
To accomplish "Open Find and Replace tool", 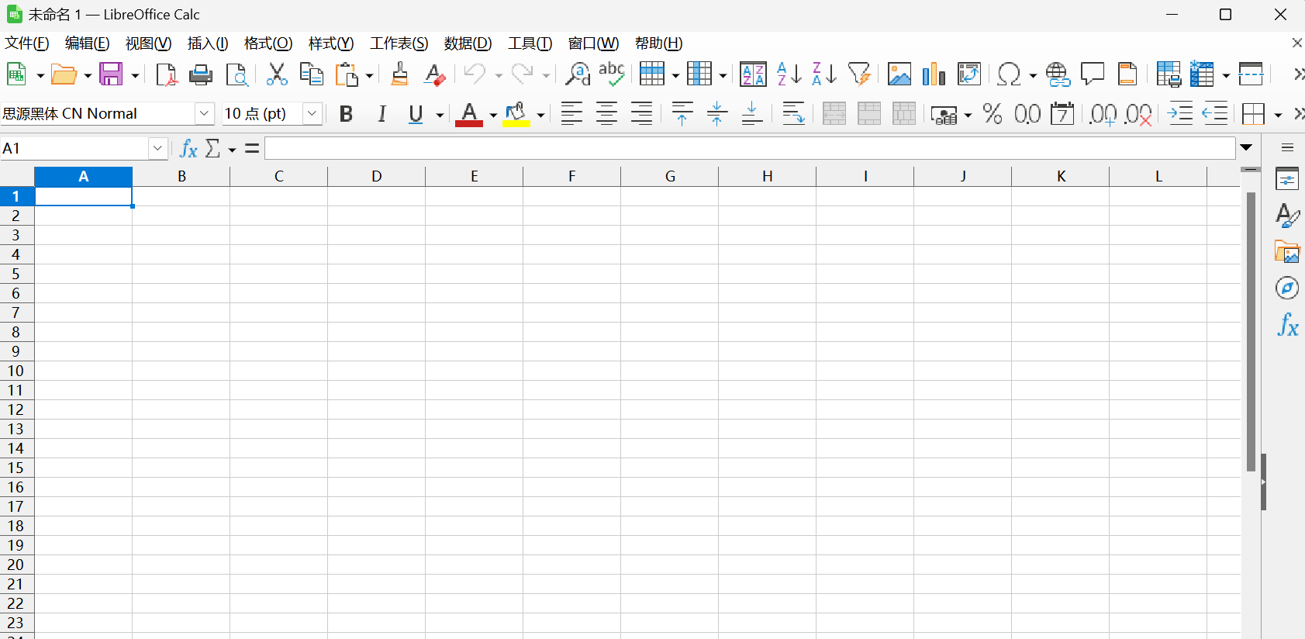I will click(x=577, y=74).
